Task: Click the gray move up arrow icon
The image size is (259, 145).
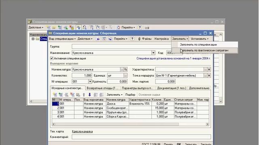Action: click(84, 95)
